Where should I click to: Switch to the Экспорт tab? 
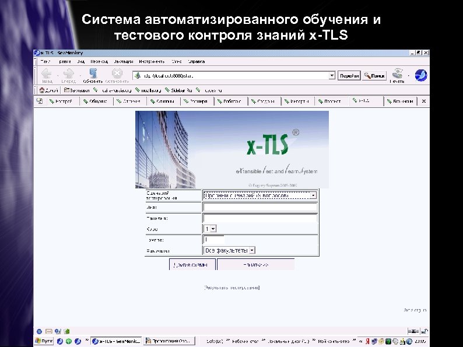(298, 101)
